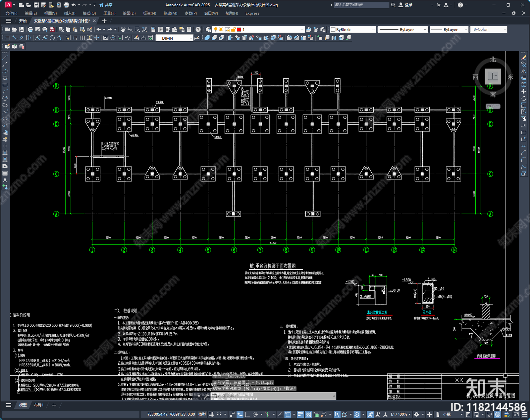The image size is (530, 420).
Task: Toggle Dynamic Input in the status bar
Action: click(239, 414)
